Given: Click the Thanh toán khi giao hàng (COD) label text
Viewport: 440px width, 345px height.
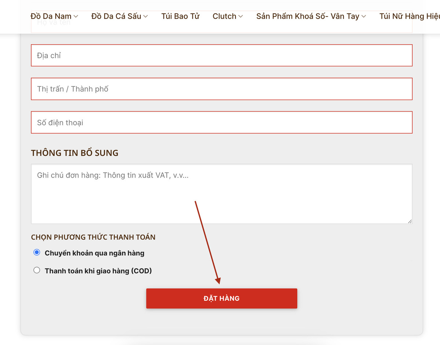Looking at the screenshot, I should 98,271.
